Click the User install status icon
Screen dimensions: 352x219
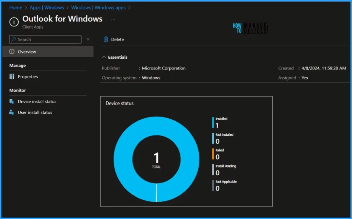click(12, 112)
